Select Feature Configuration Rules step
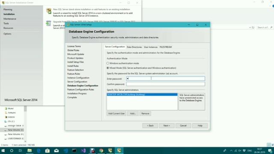274x154 pixels. coord(80,89)
